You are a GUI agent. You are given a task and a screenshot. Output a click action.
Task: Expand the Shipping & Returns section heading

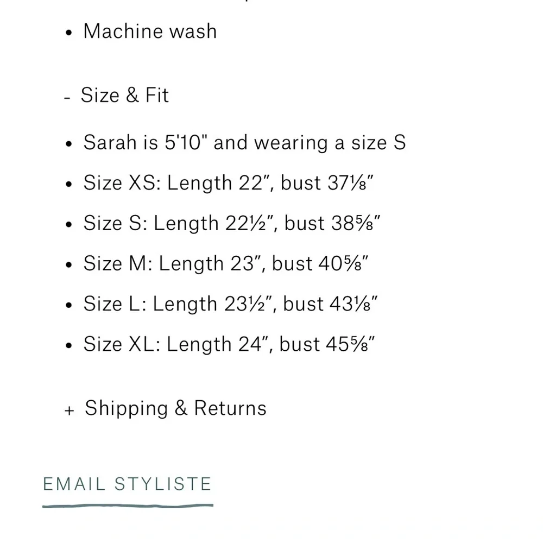(175, 408)
